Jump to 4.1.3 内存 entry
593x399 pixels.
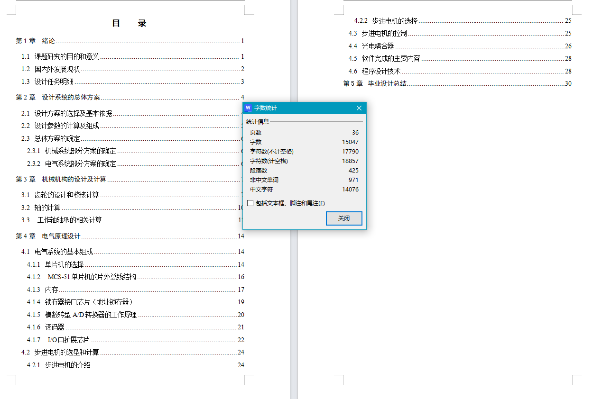coord(135,290)
